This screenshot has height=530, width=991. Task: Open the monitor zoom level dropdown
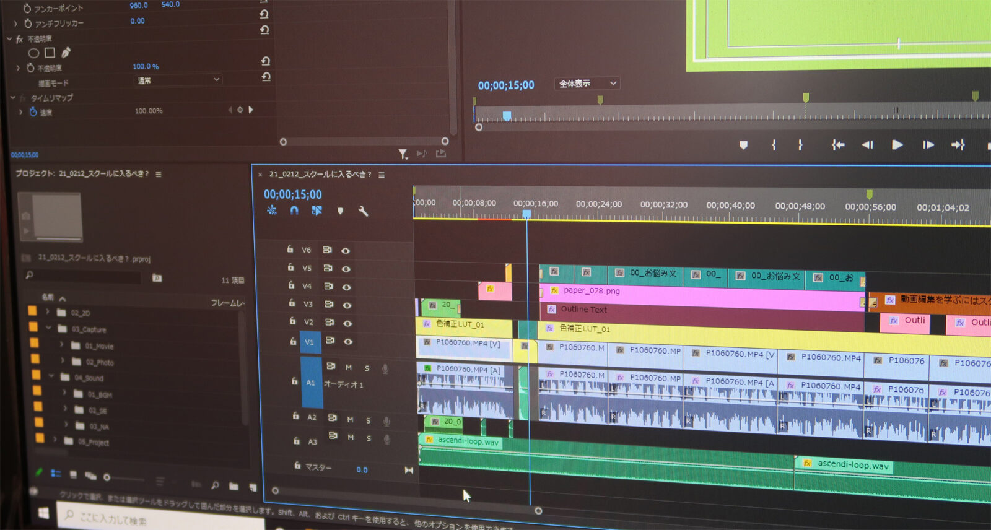click(587, 84)
